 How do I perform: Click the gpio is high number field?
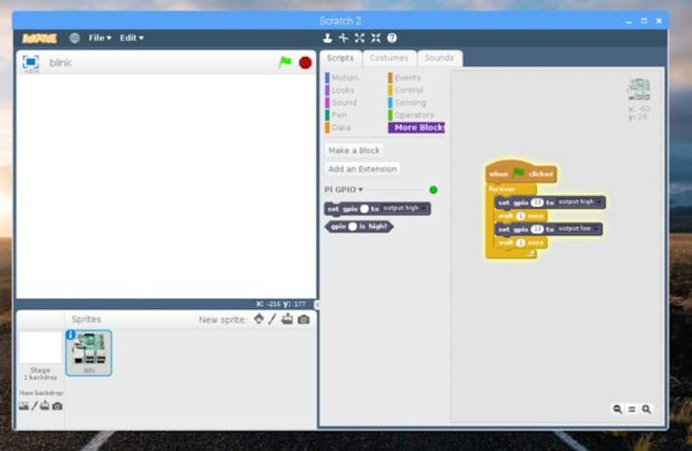[x=353, y=226]
